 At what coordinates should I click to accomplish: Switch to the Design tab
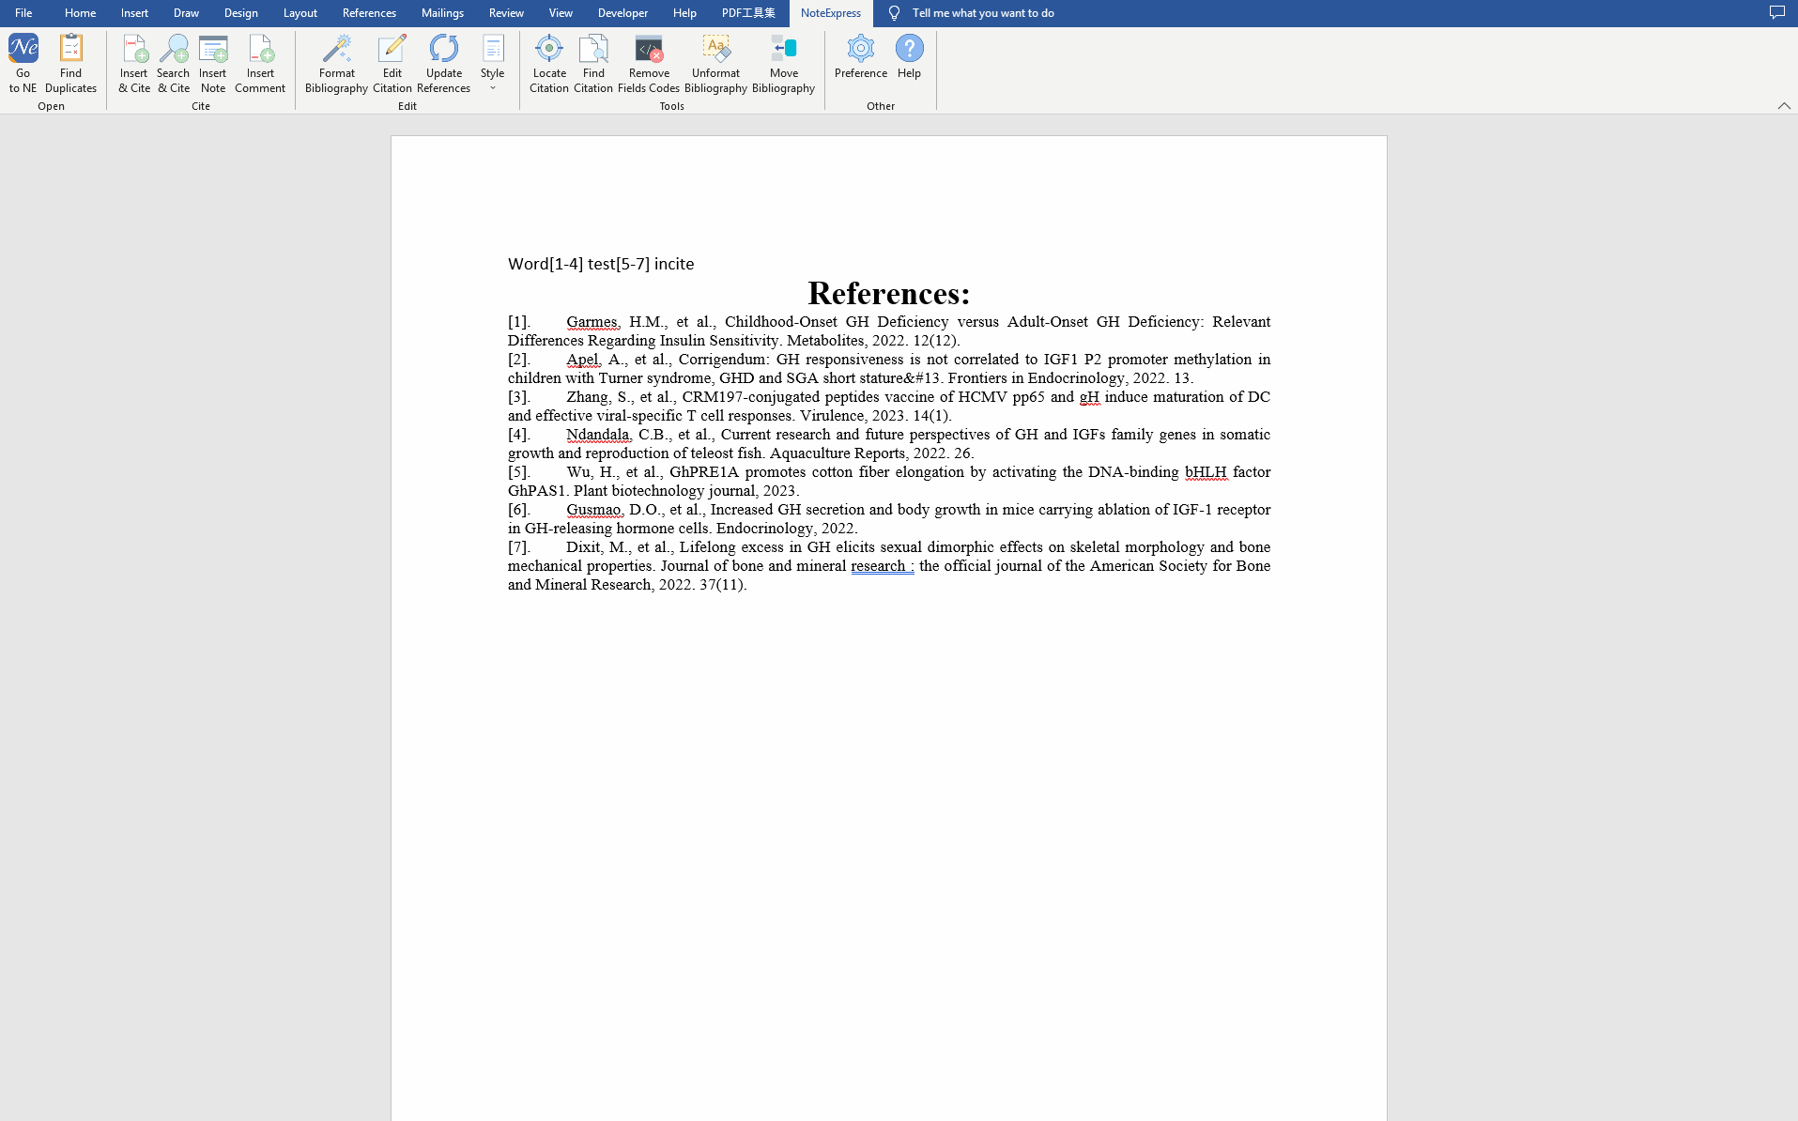tap(241, 13)
